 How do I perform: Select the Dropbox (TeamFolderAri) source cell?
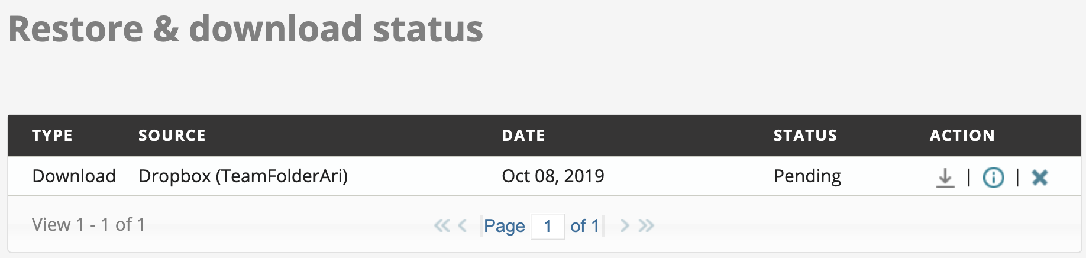pyautogui.click(x=243, y=176)
